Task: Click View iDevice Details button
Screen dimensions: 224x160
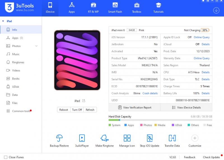Action: [x=186, y=108]
